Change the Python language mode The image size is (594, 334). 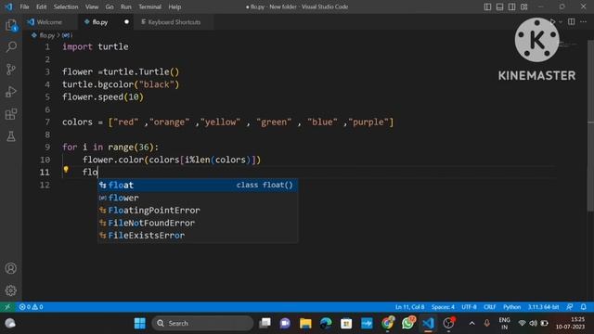(511, 307)
